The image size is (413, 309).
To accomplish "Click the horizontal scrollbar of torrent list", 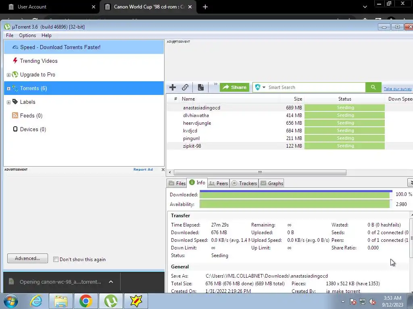I will pyautogui.click(x=260, y=172).
